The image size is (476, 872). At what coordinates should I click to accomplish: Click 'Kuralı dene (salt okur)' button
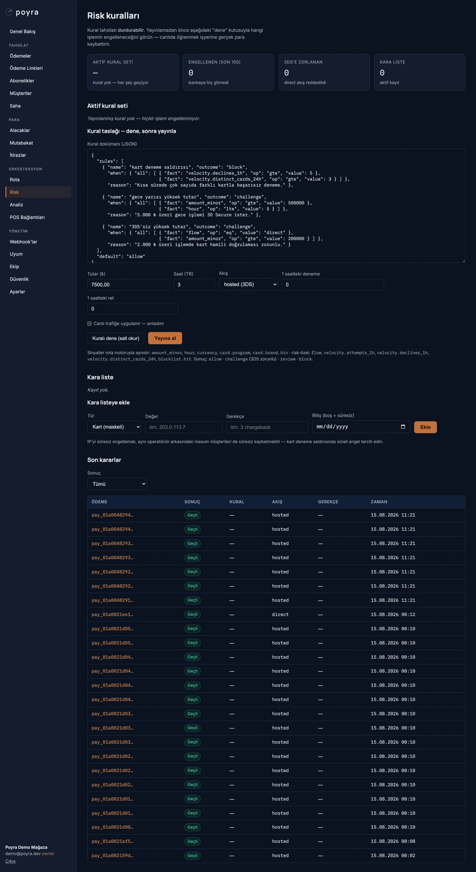(x=116, y=338)
